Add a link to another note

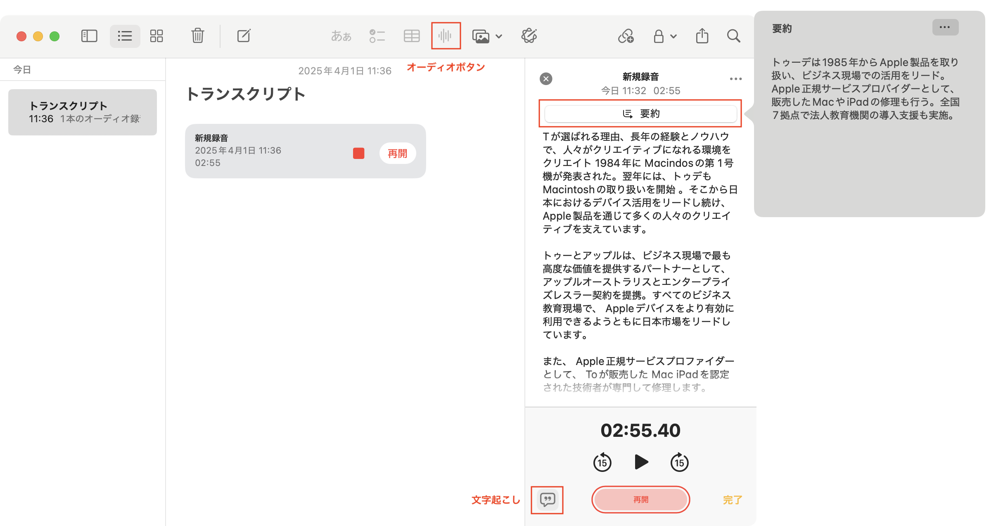tap(626, 36)
